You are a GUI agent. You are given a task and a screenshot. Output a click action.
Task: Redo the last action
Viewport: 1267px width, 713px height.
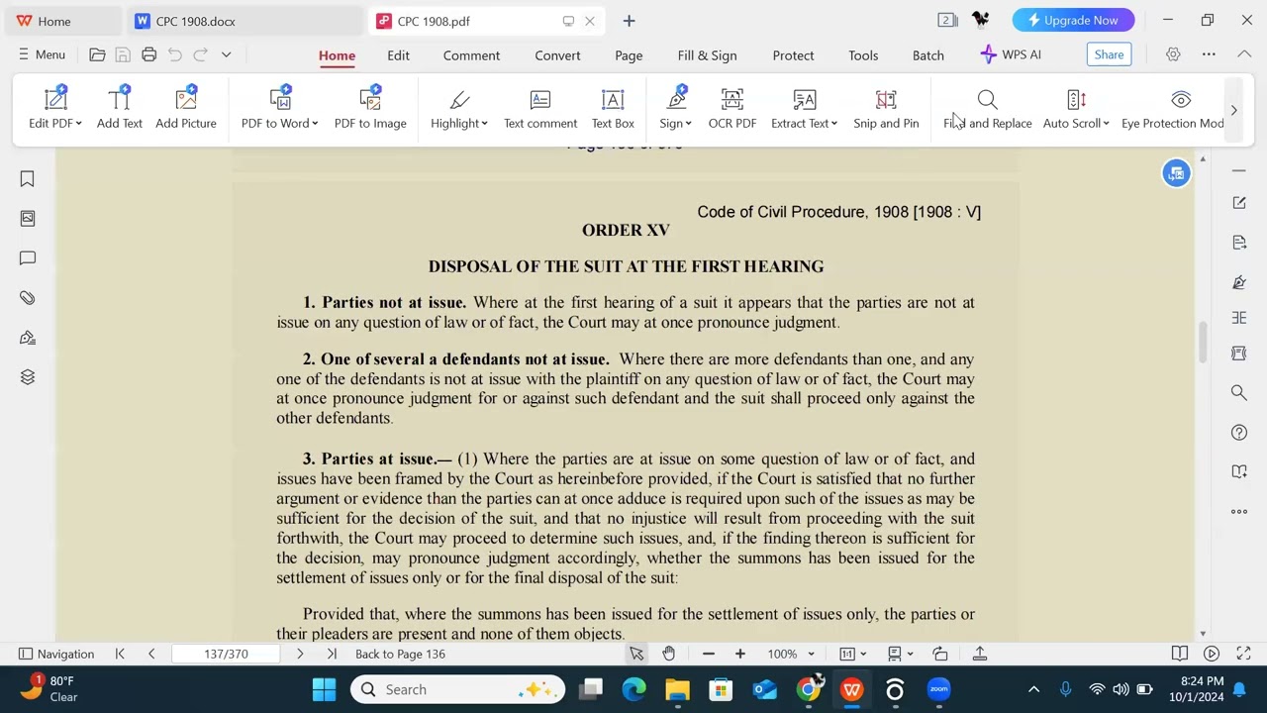(201, 54)
